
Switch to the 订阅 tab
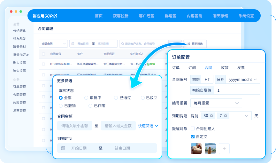coord(192,67)
